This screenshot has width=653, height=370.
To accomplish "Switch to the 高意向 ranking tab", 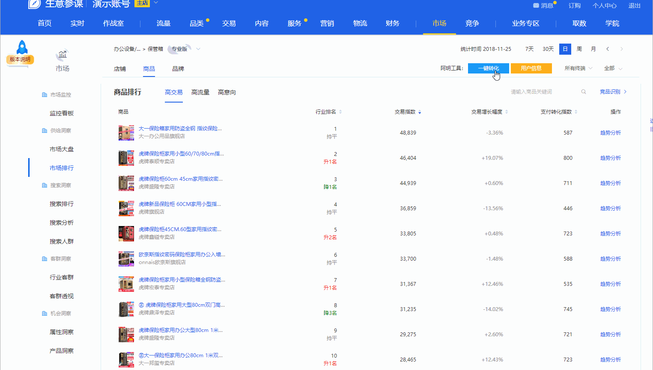I will click(x=227, y=92).
